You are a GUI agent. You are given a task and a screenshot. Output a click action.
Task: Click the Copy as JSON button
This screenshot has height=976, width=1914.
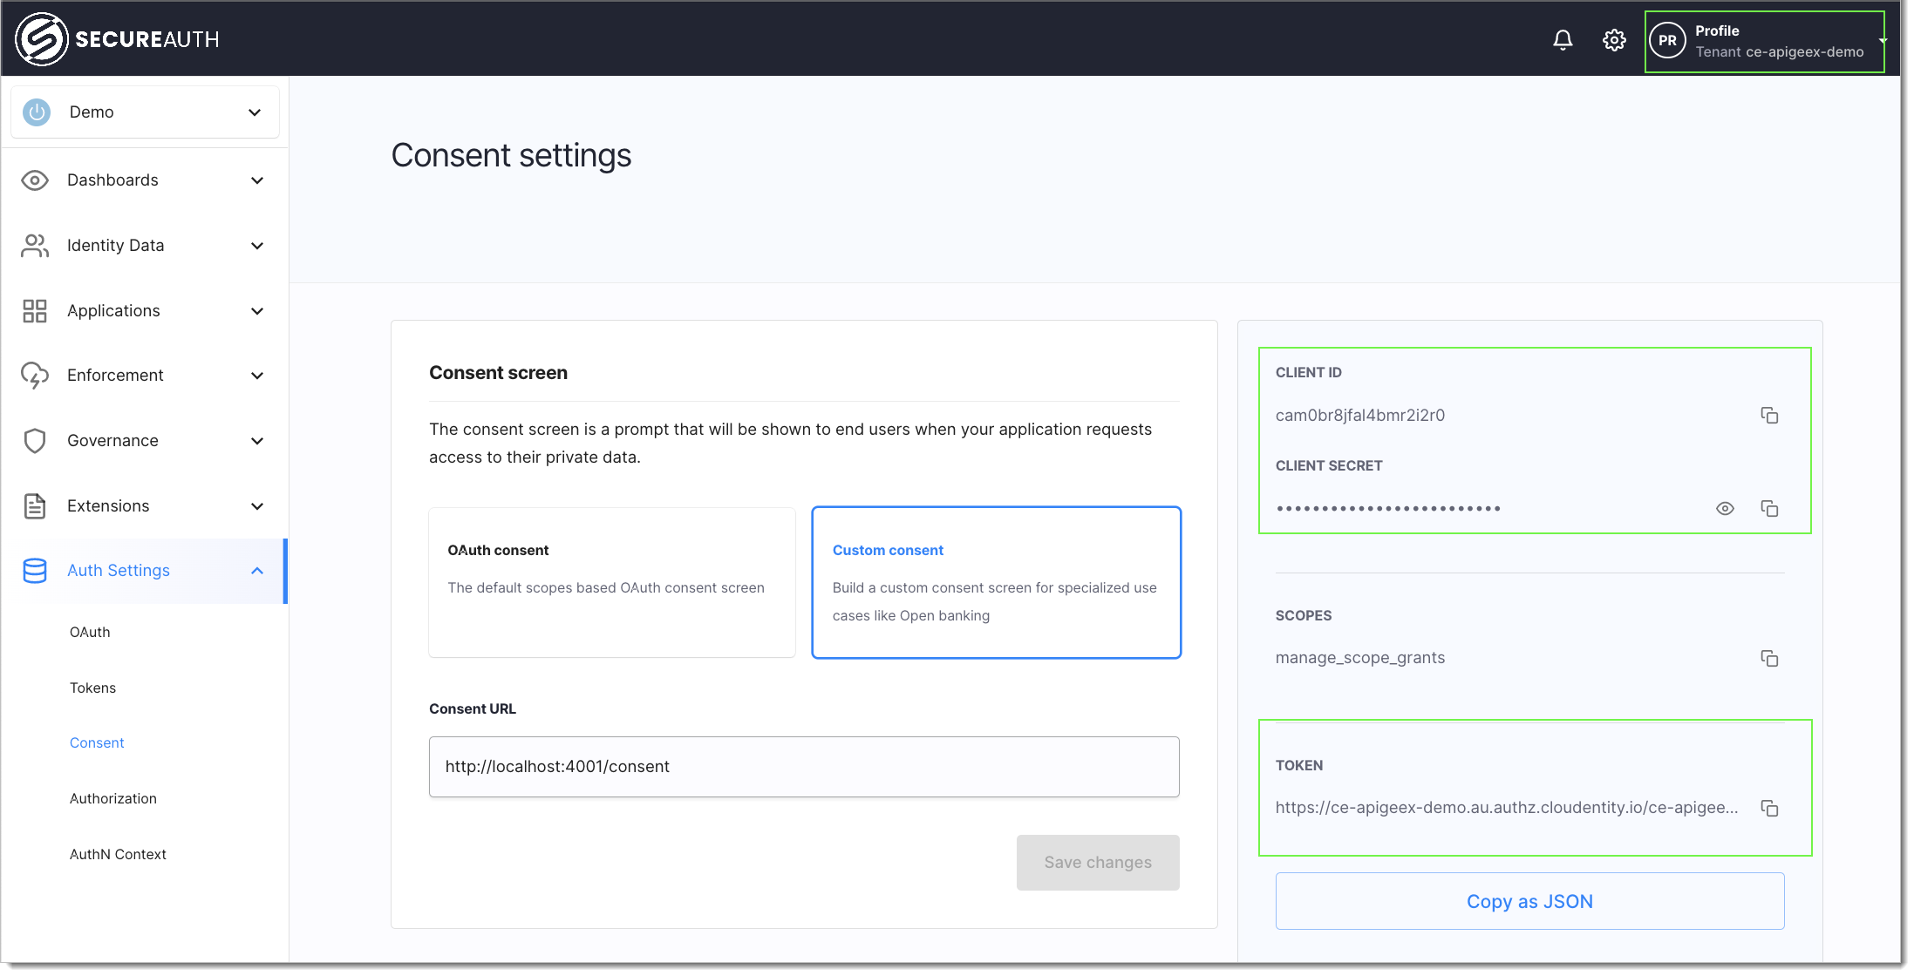point(1529,902)
